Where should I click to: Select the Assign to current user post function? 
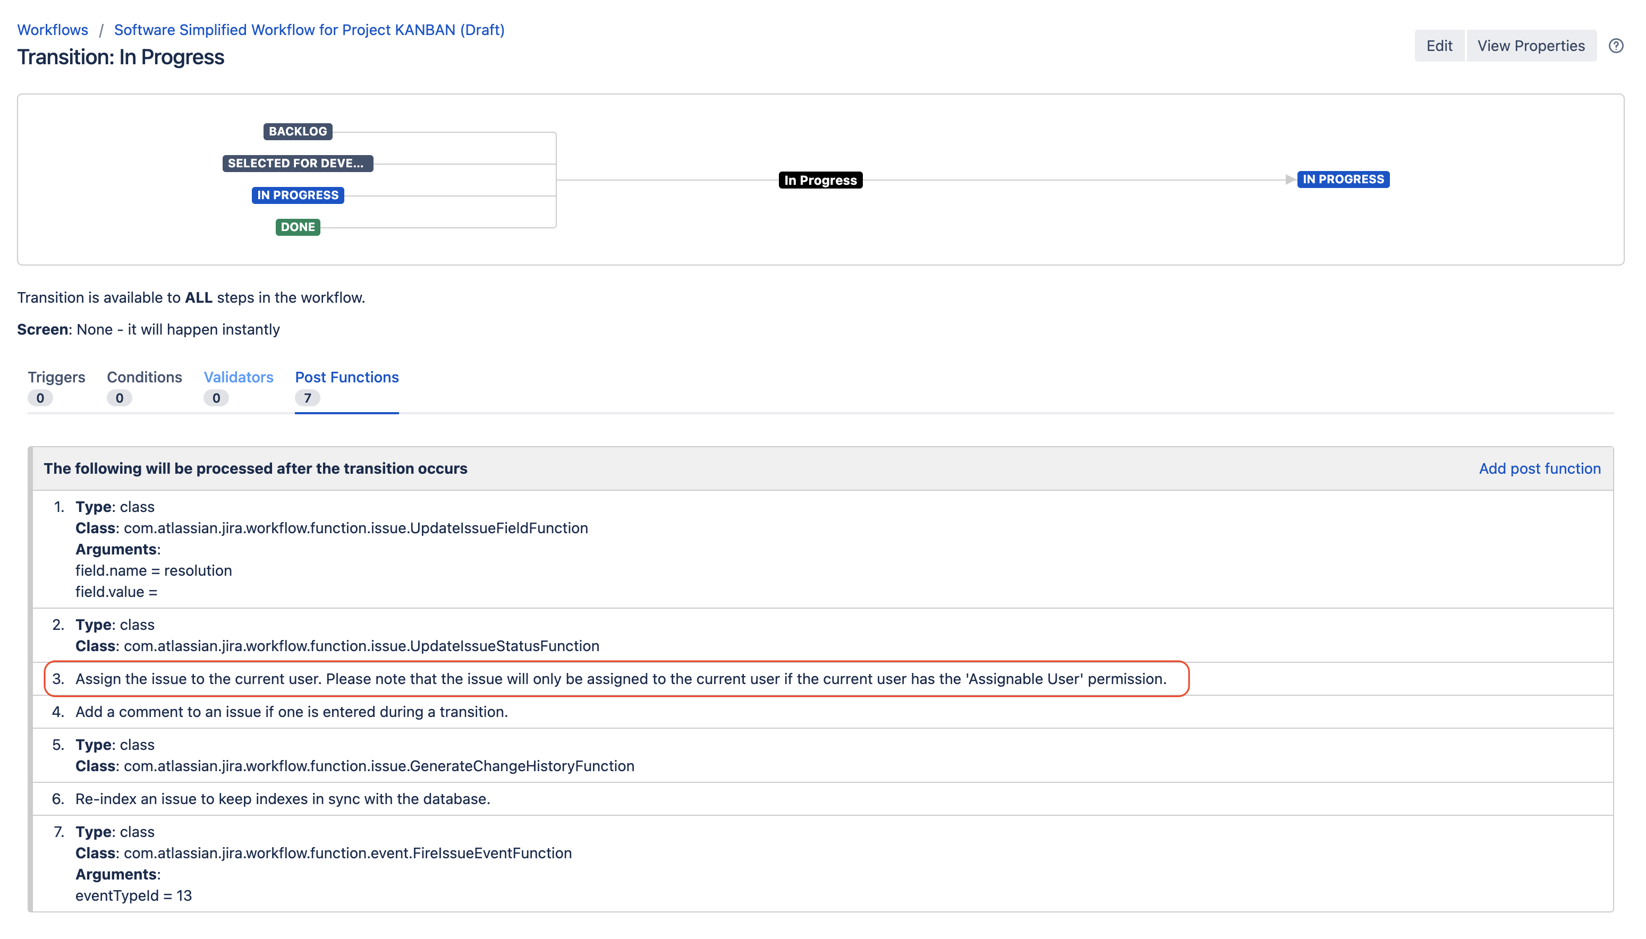tap(620, 679)
